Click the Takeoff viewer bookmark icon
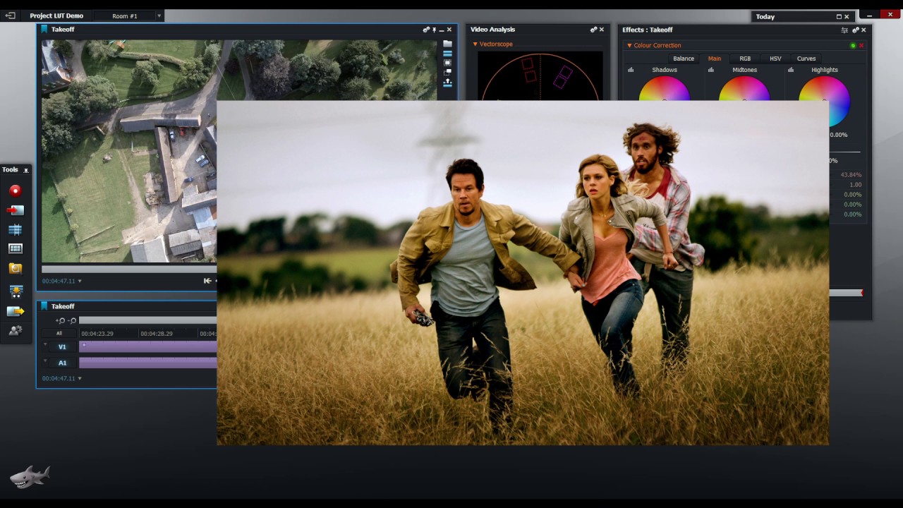Screen dimensions: 903x508 tap(44, 29)
